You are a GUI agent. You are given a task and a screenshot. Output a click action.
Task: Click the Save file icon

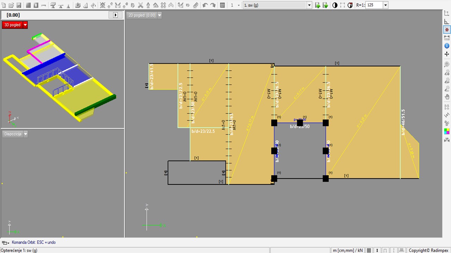pos(19,5)
